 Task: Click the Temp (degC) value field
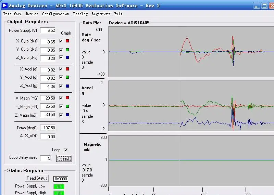(48, 128)
